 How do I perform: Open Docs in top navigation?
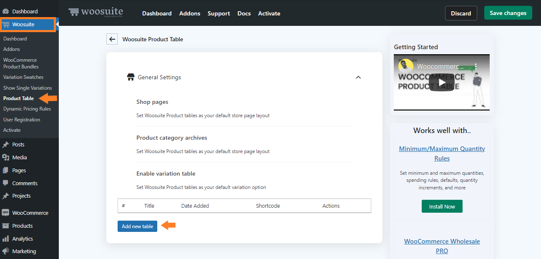[244, 13]
